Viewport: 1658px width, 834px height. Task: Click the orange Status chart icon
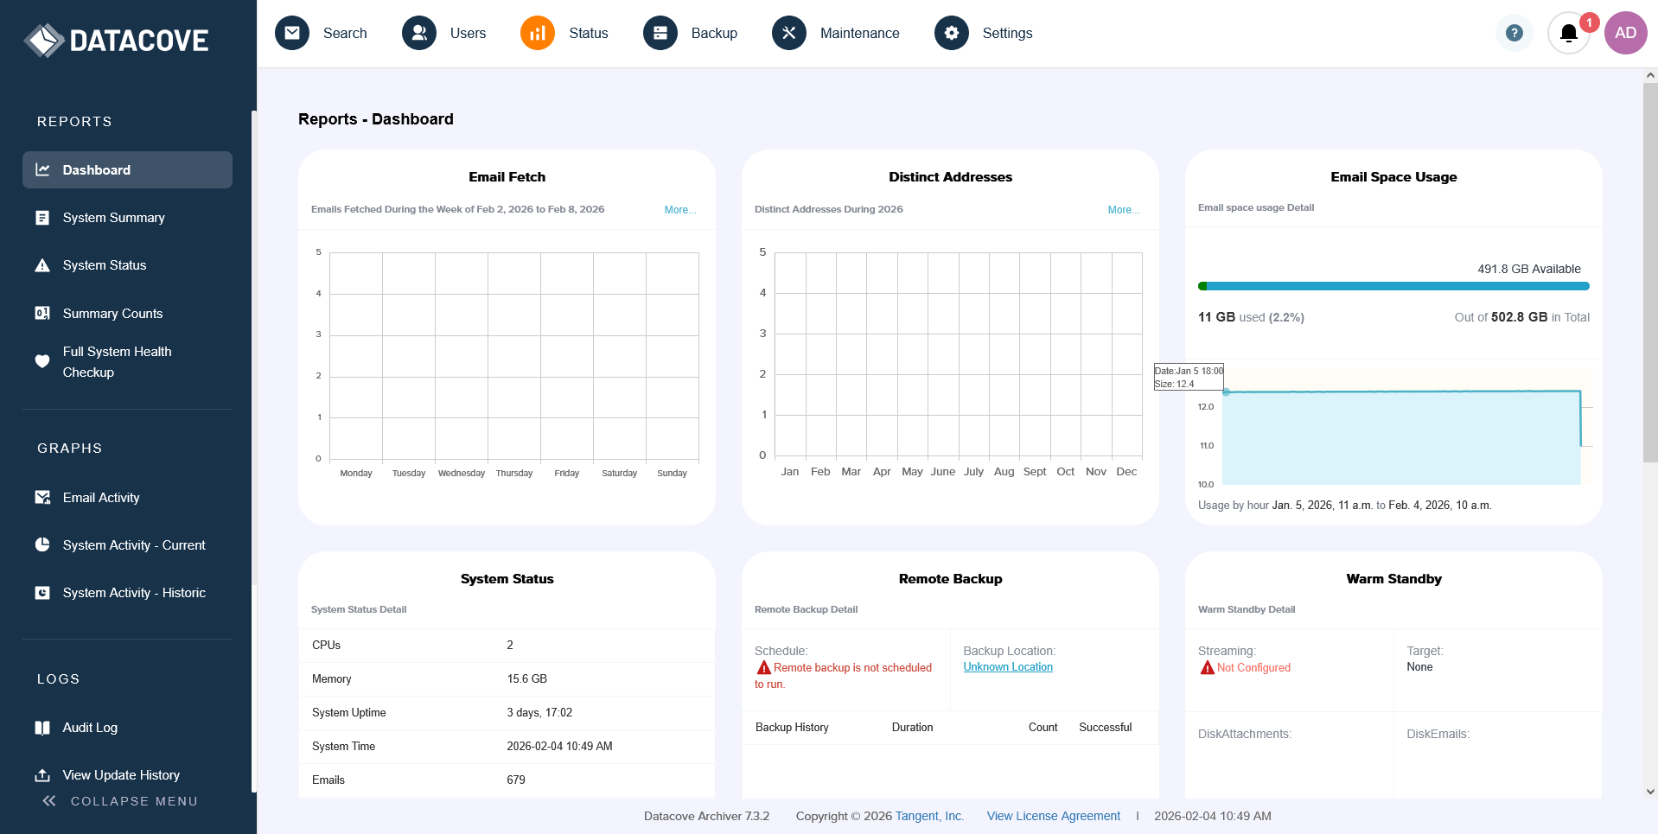(538, 33)
